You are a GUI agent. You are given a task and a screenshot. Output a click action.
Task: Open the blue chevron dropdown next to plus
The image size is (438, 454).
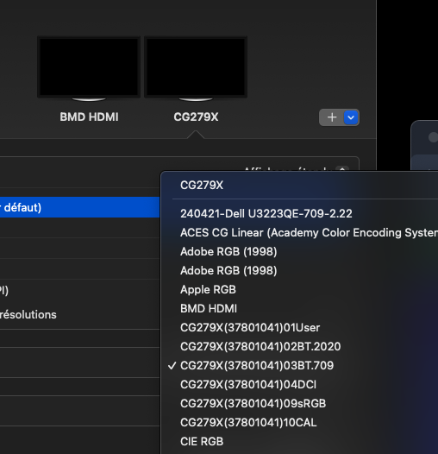(x=351, y=117)
